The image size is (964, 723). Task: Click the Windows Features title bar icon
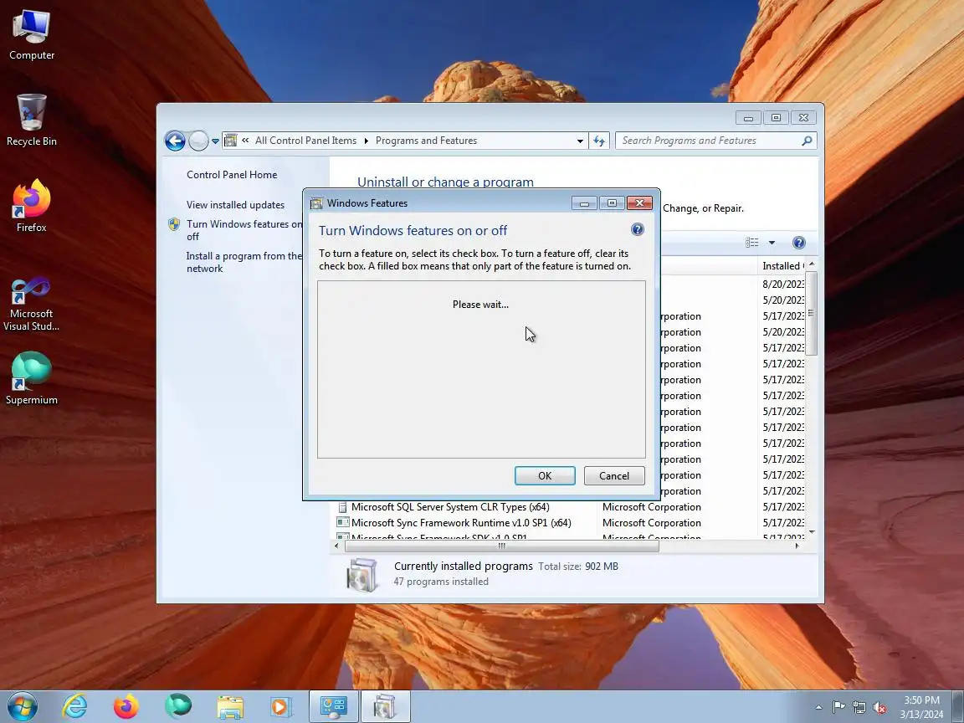[316, 203]
